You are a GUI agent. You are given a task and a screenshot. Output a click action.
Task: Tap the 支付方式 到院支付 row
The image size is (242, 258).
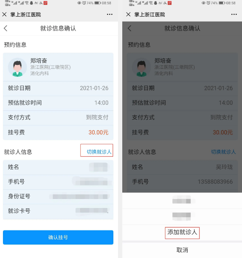(58, 118)
